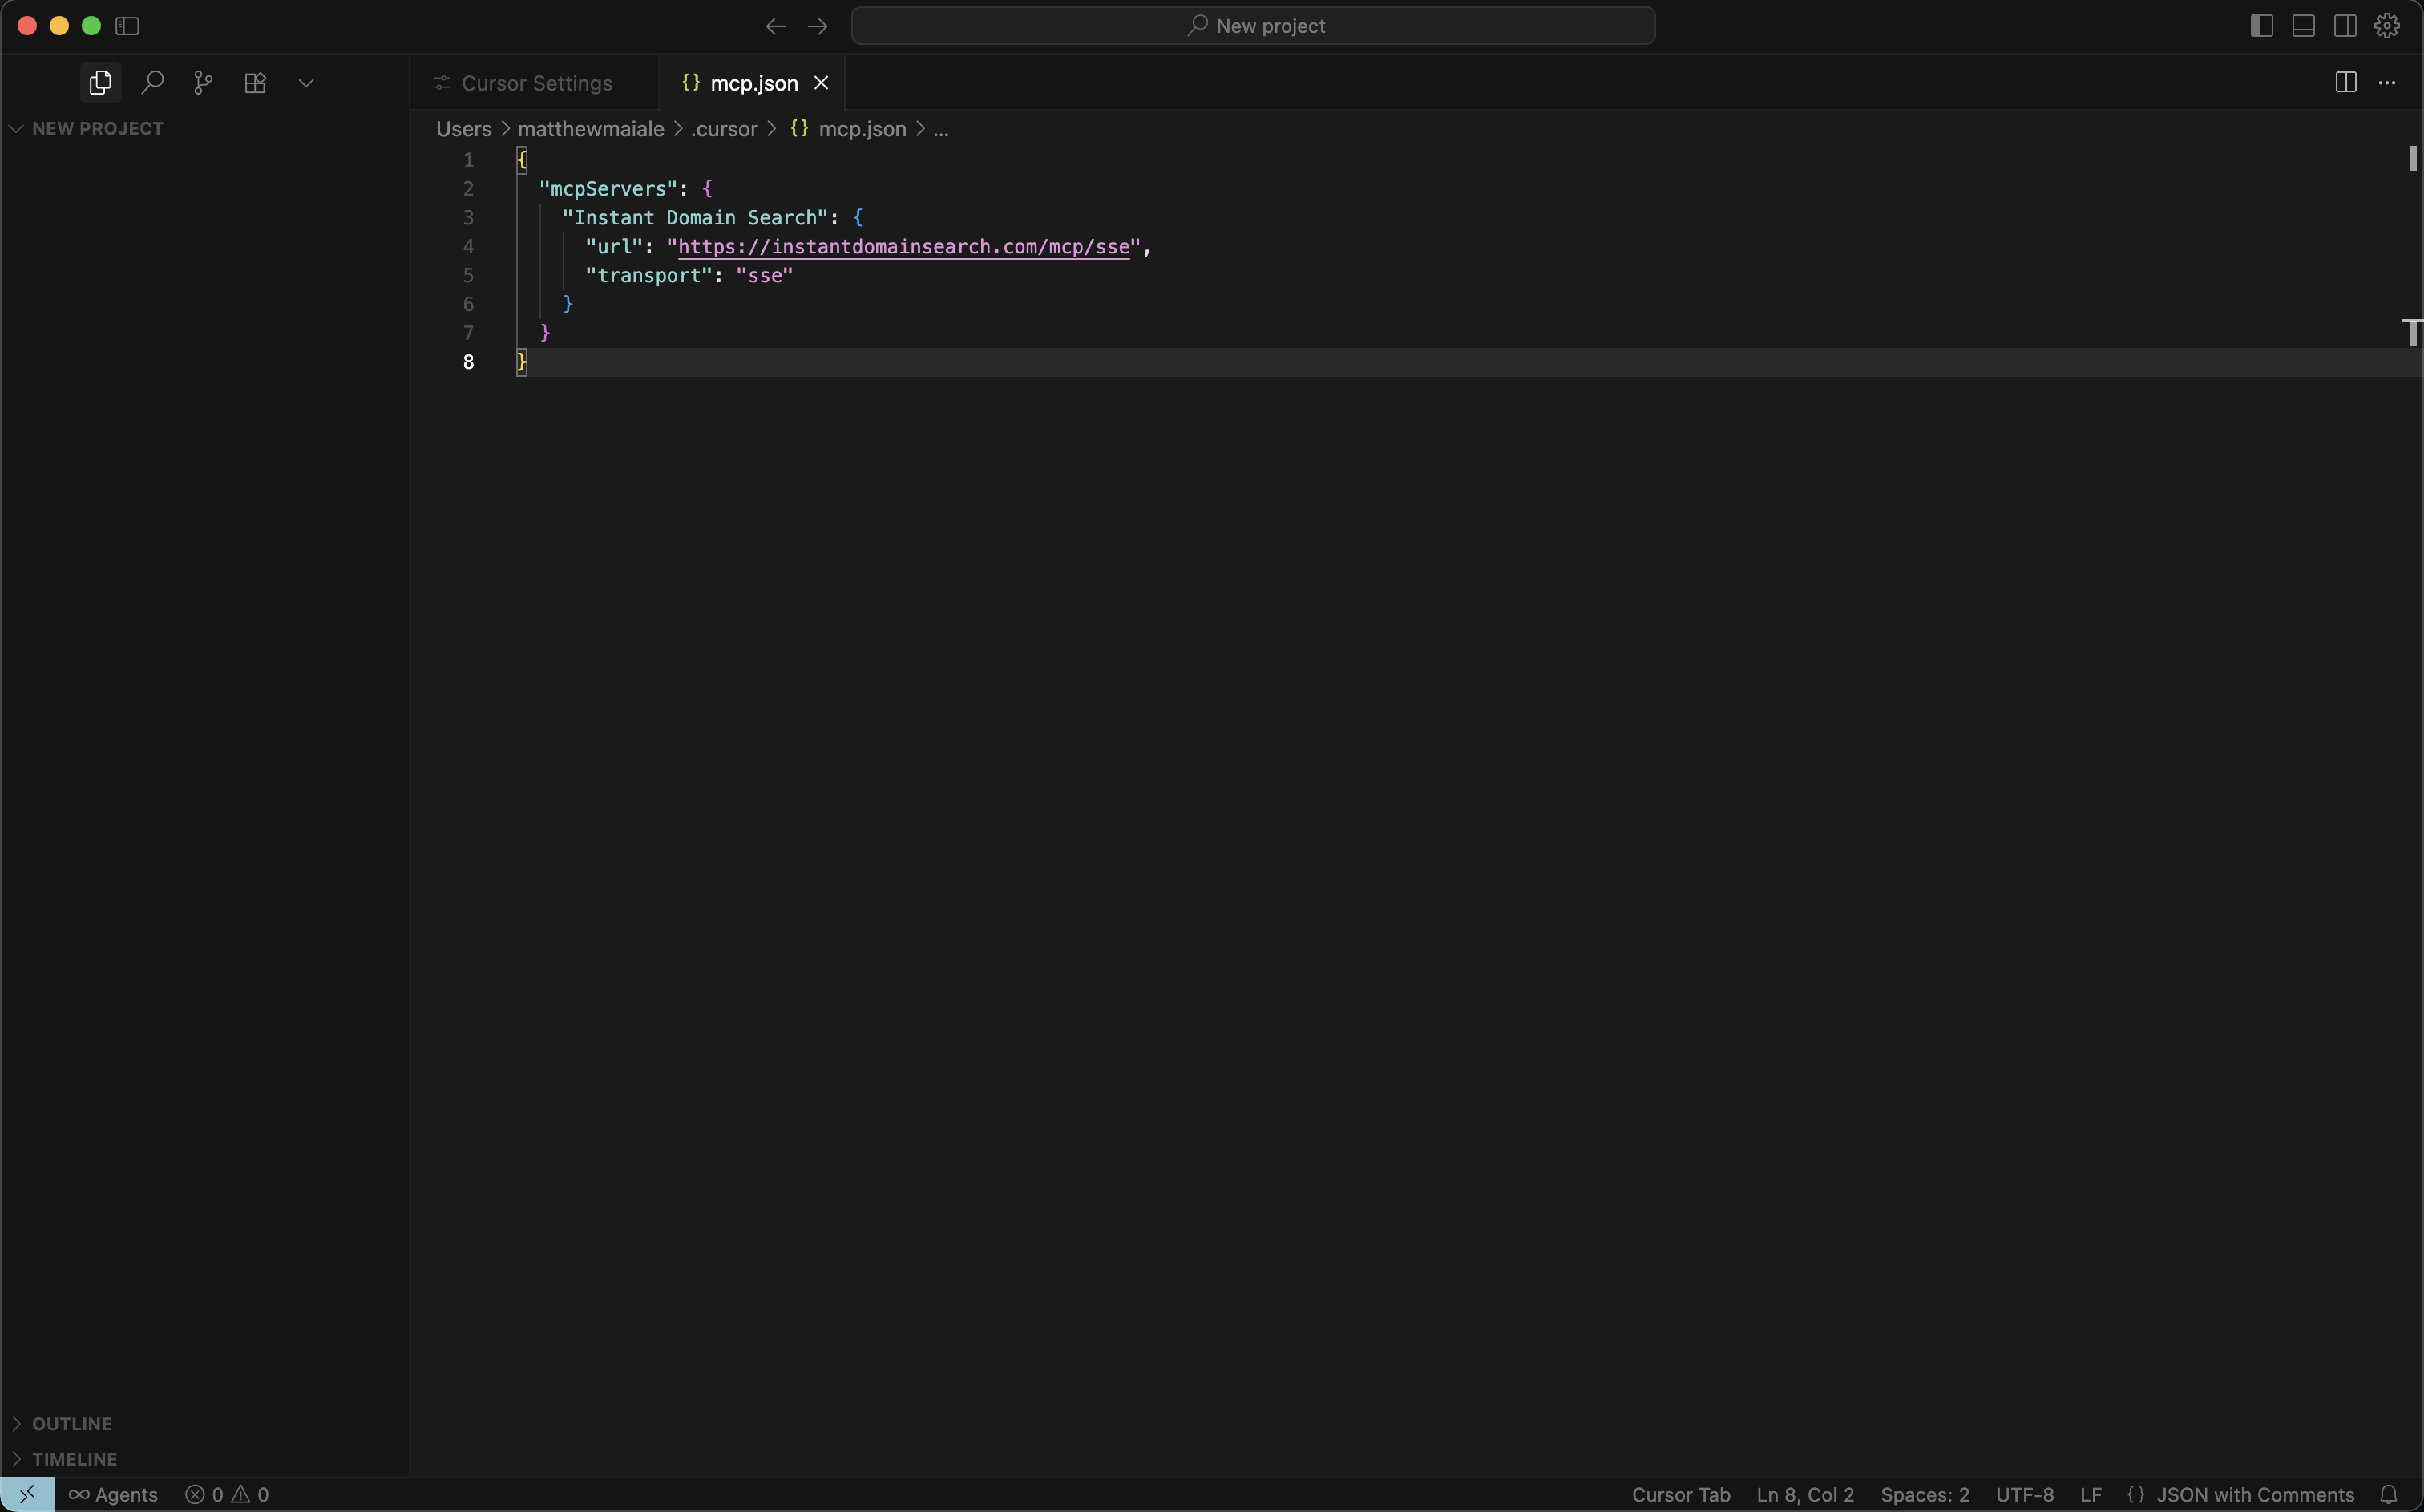Open notifications bell icon
Screen dimensions: 2424x1512
coord(2388,1494)
